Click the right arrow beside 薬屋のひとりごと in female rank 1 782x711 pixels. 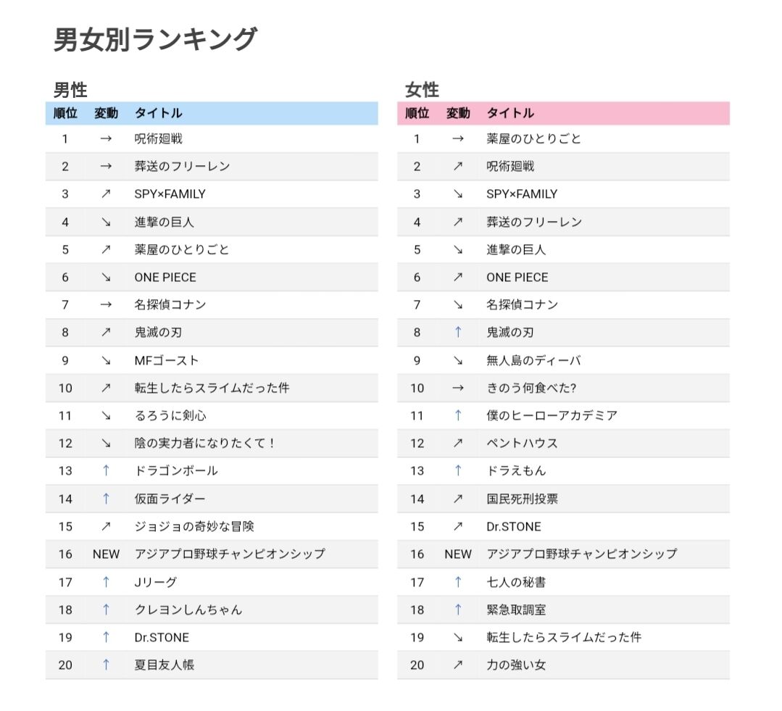[458, 138]
